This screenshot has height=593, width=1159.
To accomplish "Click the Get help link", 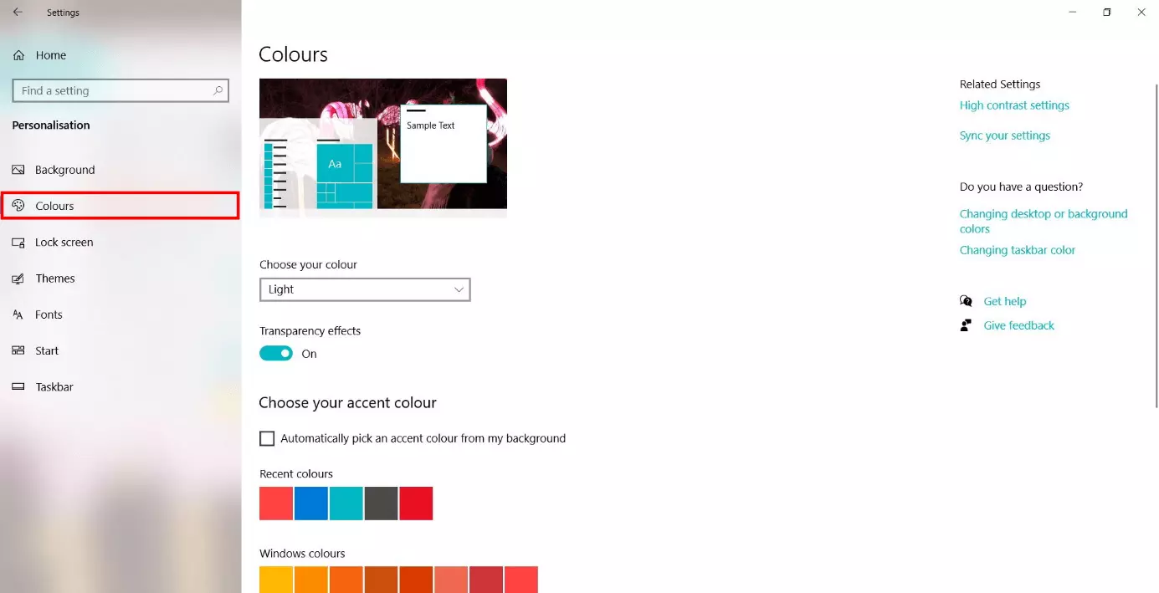I will click(x=1004, y=301).
